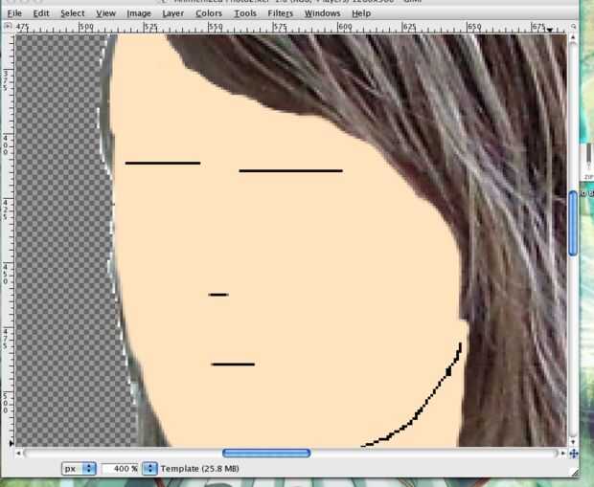This screenshot has height=487, width=594.
Task: Open the Image menu
Action: pos(139,13)
